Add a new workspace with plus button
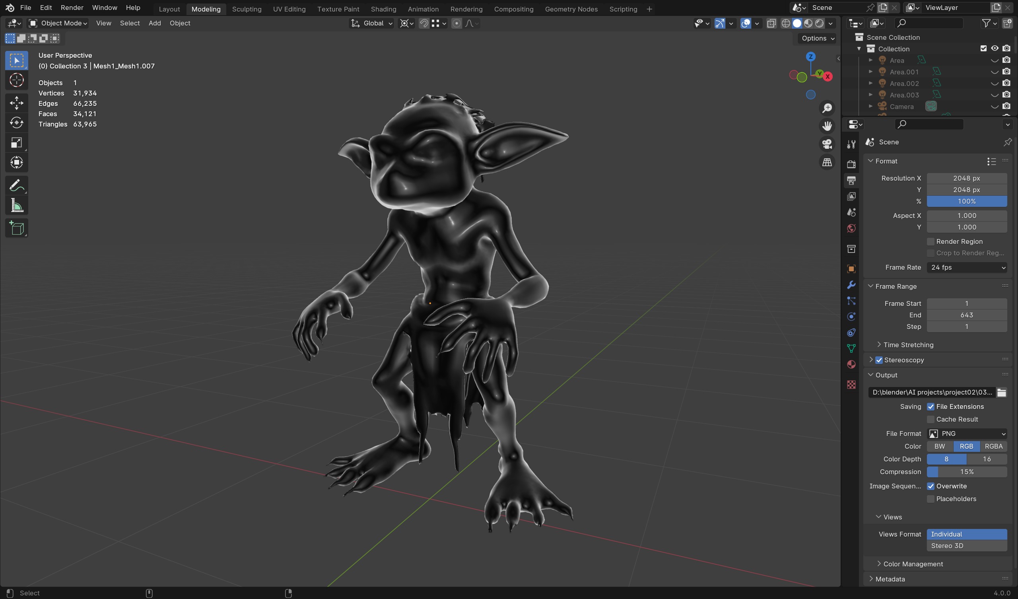1018x599 pixels. pos(649,9)
